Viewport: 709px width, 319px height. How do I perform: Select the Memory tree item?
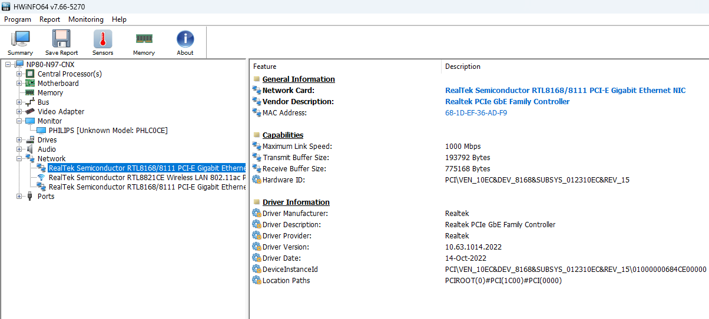pyautogui.click(x=50, y=92)
